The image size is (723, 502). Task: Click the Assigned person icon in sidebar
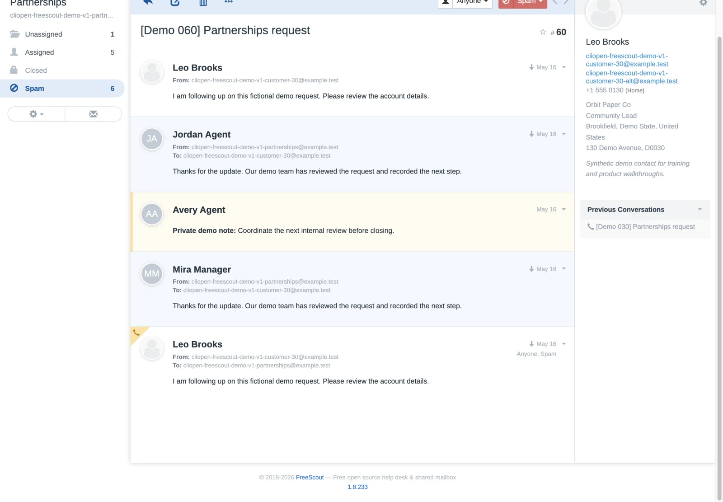(14, 52)
